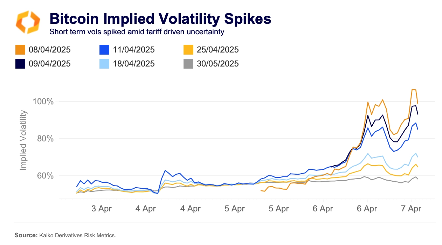Toggle the 08/04/2025 series label
Viewport: 442px width, 245px height.
(x=50, y=50)
